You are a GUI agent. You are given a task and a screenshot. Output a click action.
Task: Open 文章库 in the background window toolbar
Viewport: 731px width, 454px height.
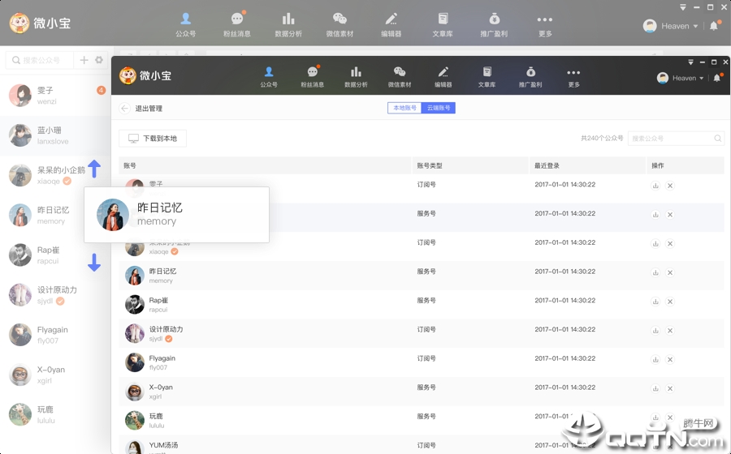443,24
